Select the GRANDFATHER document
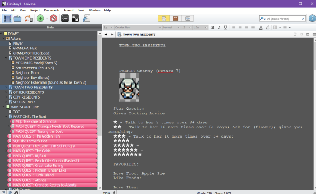The height and width of the screenshot is (194, 316). click(x=25, y=48)
